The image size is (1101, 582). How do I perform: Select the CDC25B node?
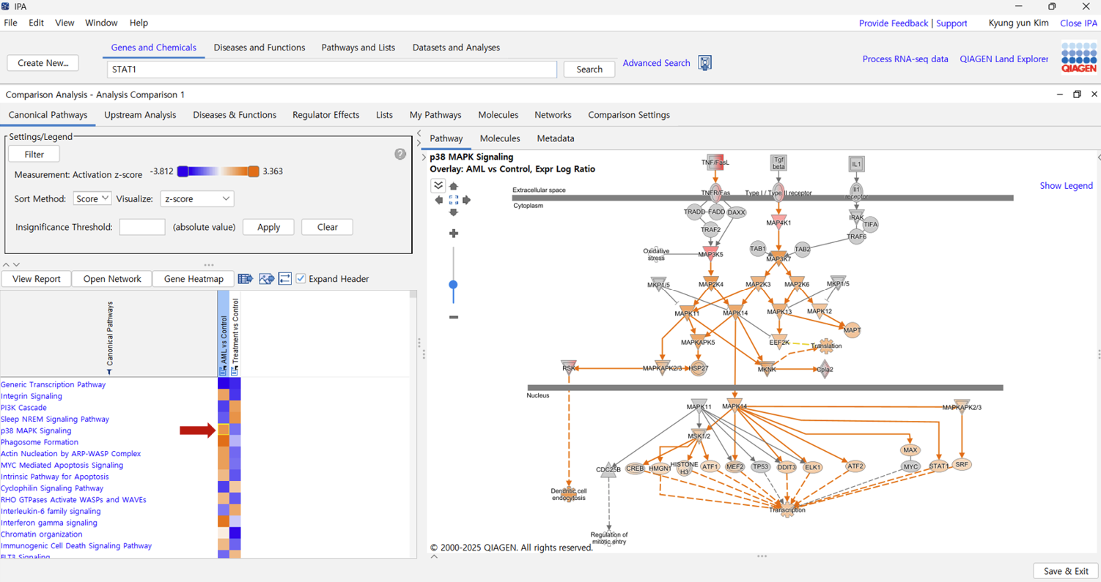[608, 470]
